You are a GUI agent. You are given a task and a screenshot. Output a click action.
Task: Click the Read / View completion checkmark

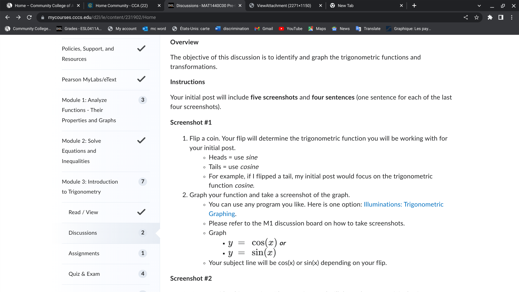tap(141, 212)
